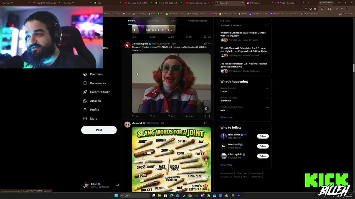Open the DiscussingFilm profile avatar

127,45
